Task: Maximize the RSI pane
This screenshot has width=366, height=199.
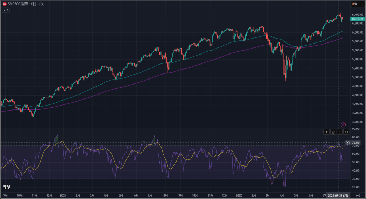Action: click(x=346, y=132)
